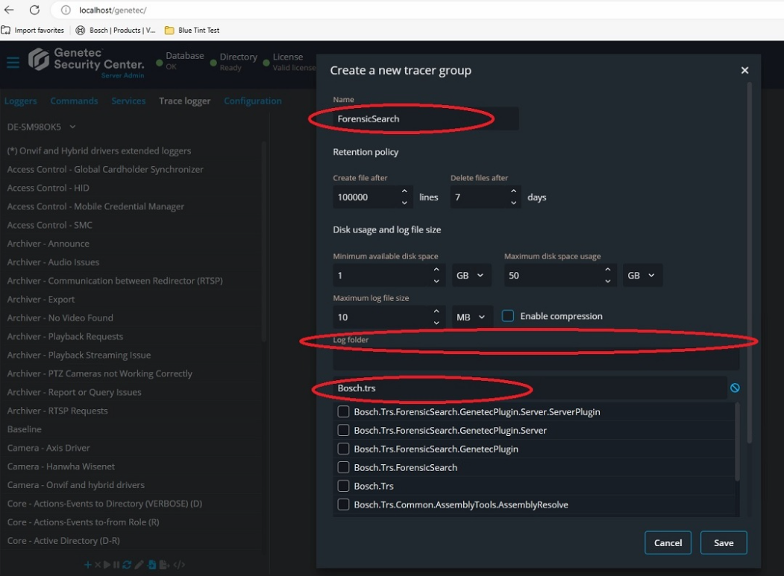Open the Bosch Products bookmark

point(116,30)
